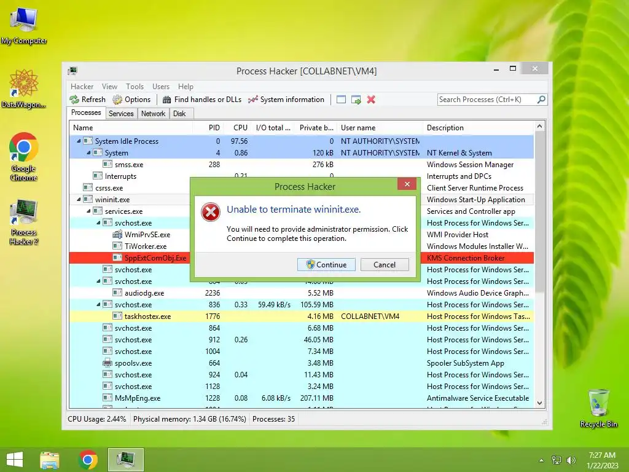Click the process list scrollbar up arrow
Image resolution: width=629 pixels, height=472 pixels.
(x=539, y=127)
